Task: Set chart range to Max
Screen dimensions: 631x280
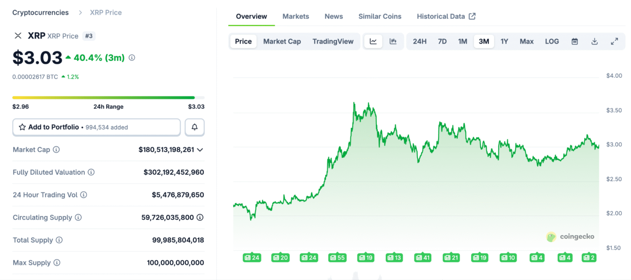Action: 526,41
